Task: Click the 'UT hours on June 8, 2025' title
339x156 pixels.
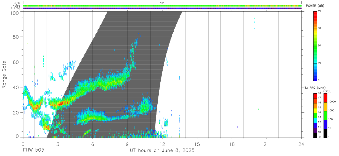Action: click(x=162, y=150)
